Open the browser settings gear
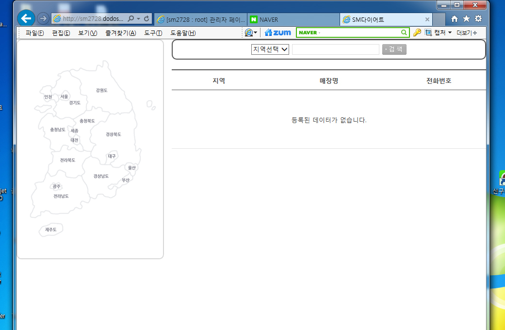 pyautogui.click(x=478, y=18)
